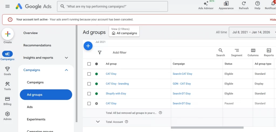The width and height of the screenshot is (276, 132).
Task: Open Ads Advisor beta
Action: pos(206,5)
